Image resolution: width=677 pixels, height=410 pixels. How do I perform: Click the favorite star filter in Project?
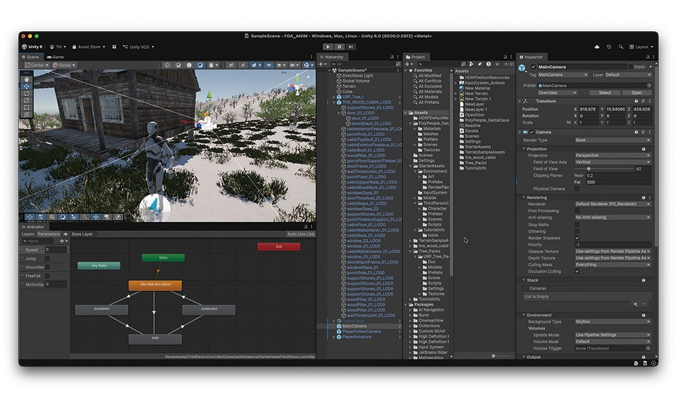pos(497,64)
